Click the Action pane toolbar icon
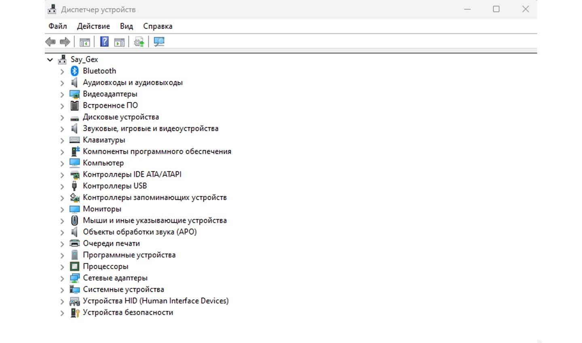582x343 pixels. [x=119, y=42]
